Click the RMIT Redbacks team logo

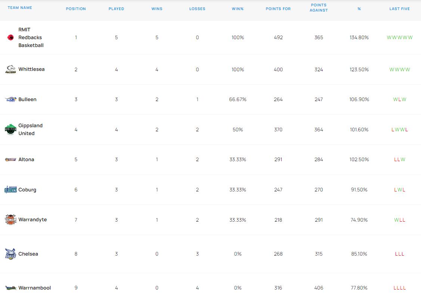coord(10,38)
